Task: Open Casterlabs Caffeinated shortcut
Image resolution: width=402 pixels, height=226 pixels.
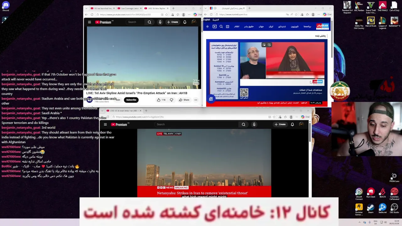Action: [x=394, y=194]
